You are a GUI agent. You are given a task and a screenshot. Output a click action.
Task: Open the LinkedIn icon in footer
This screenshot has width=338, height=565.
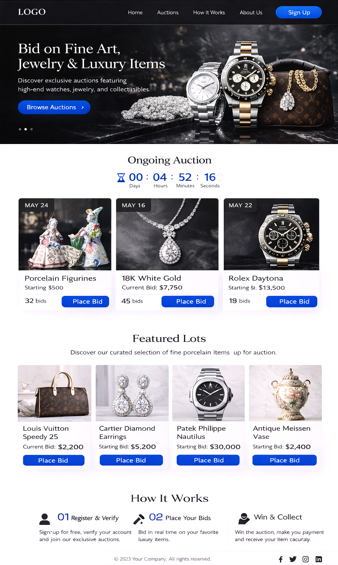(x=319, y=559)
